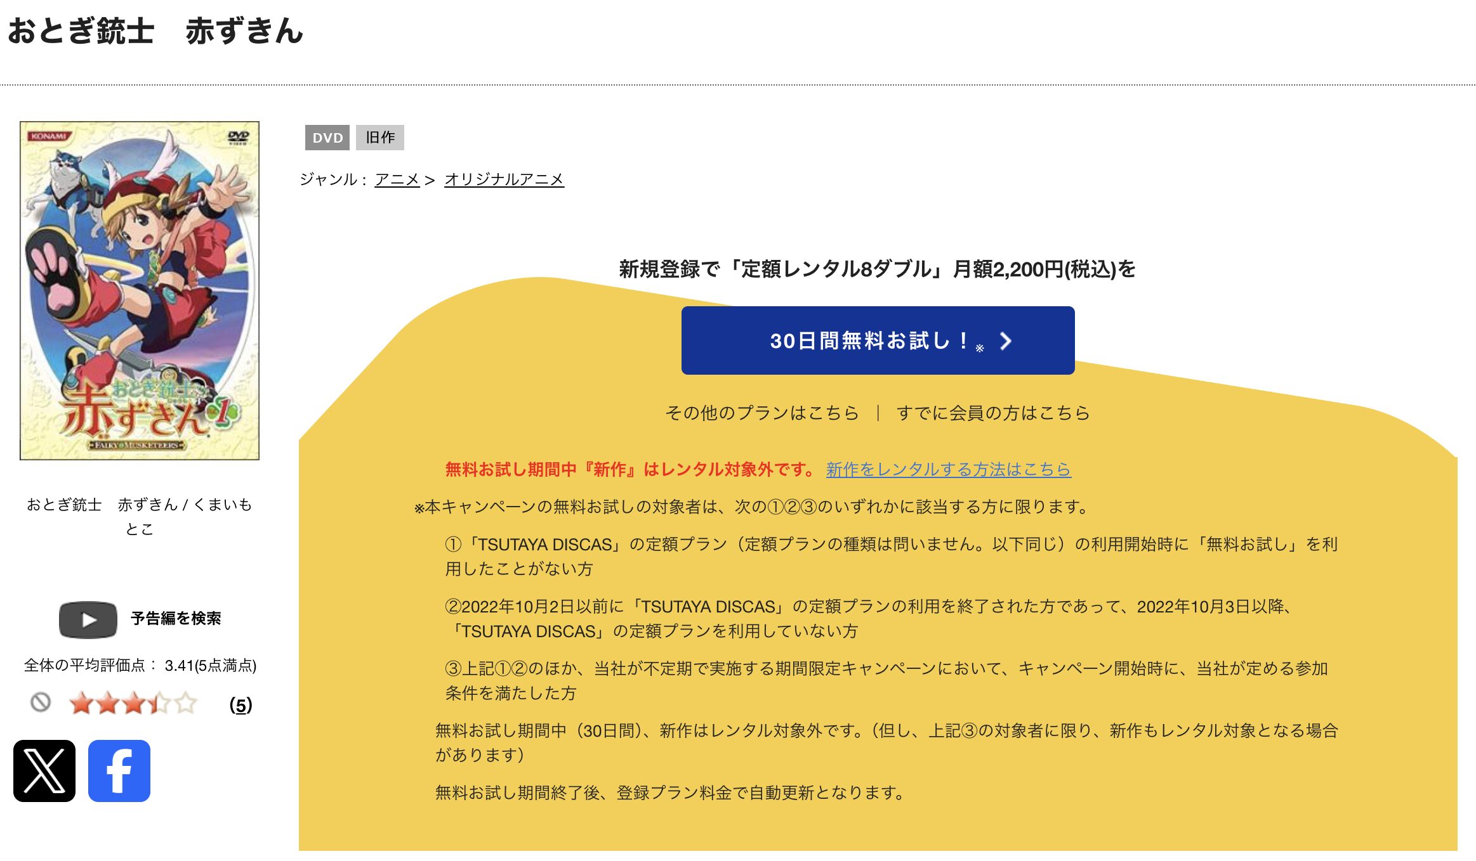Open 新作をレンタルする方法はこちら link
The image size is (1476, 861).
(948, 469)
